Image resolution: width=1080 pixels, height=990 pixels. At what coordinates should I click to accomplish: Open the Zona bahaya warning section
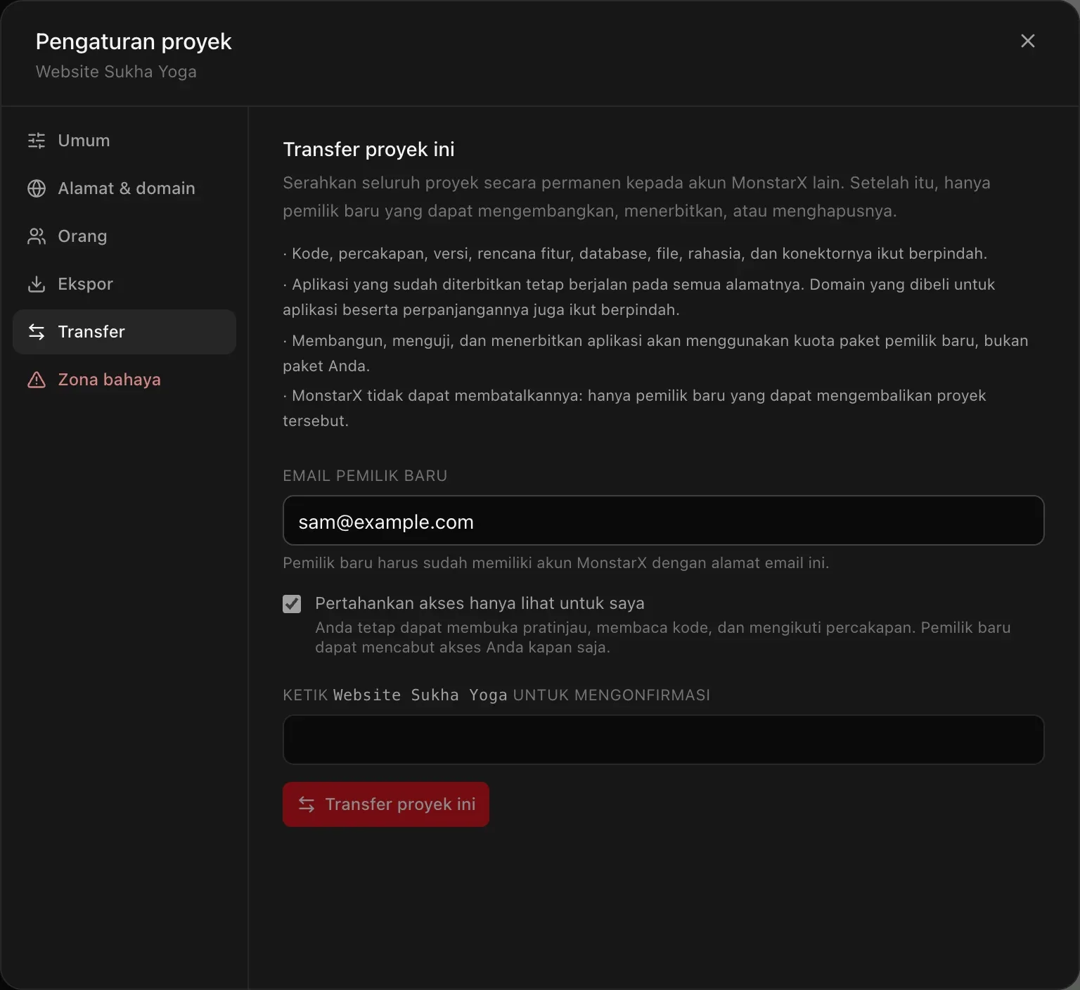(124, 380)
